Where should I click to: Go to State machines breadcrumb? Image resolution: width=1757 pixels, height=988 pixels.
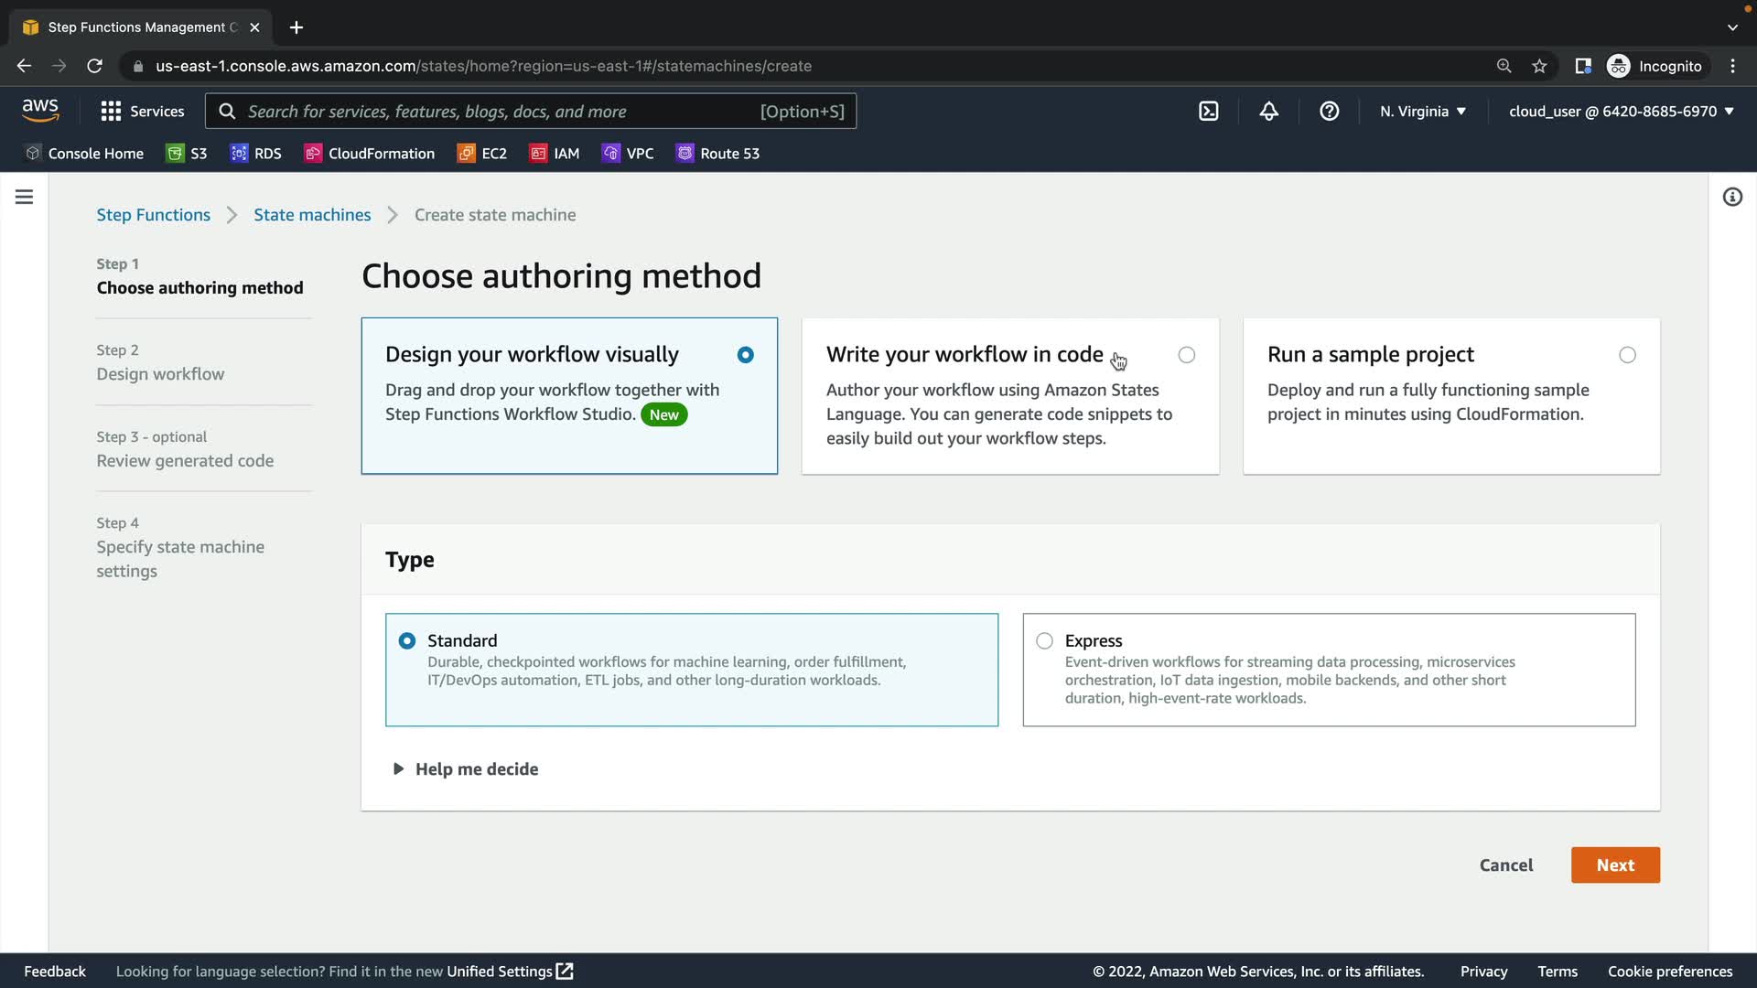click(x=312, y=215)
